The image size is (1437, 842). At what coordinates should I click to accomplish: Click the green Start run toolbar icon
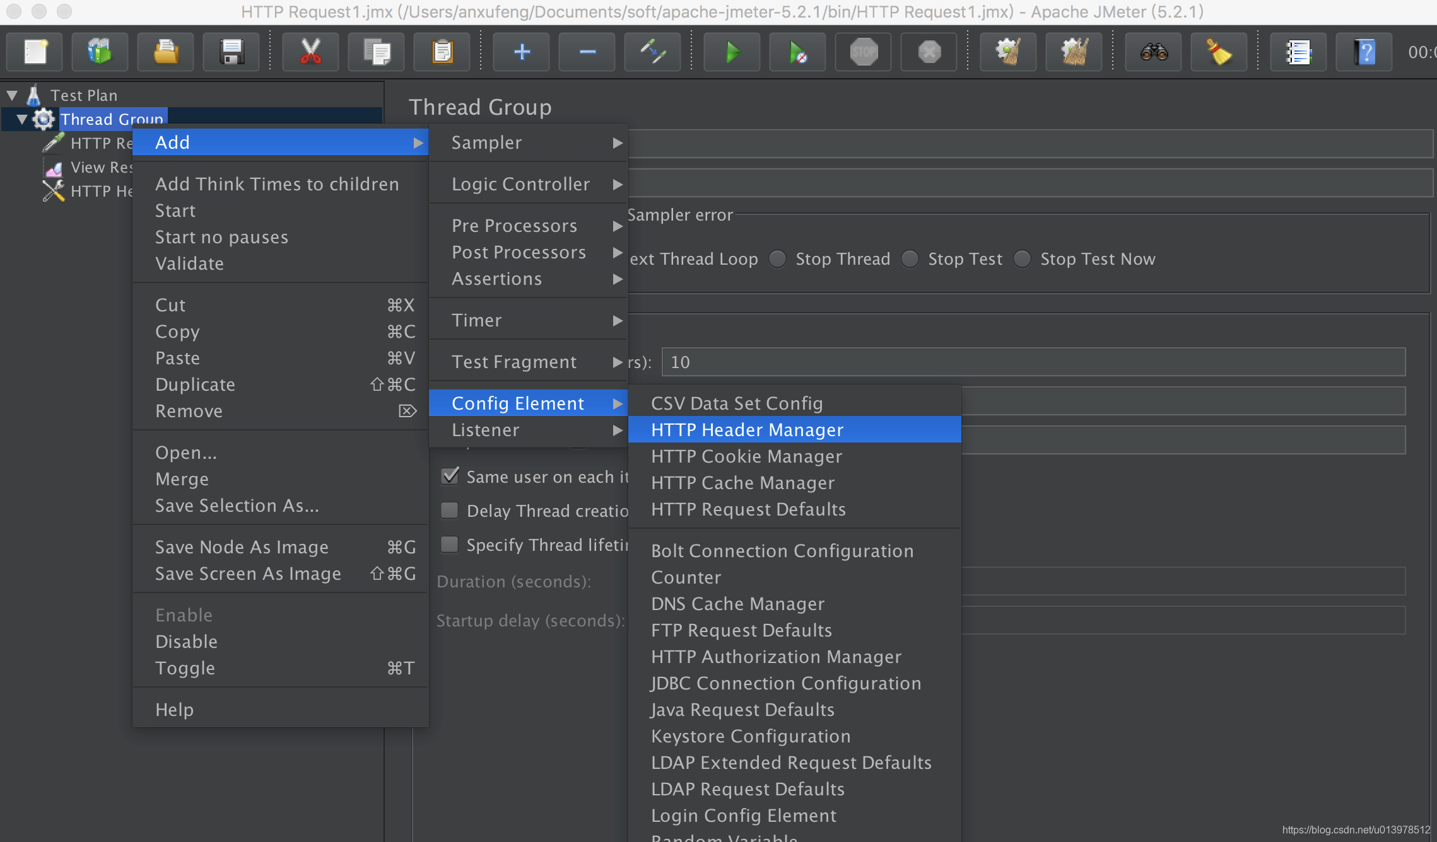coord(732,52)
